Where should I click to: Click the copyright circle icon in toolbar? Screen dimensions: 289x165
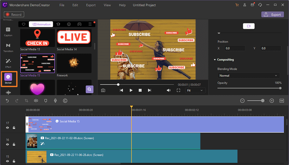coord(65,101)
